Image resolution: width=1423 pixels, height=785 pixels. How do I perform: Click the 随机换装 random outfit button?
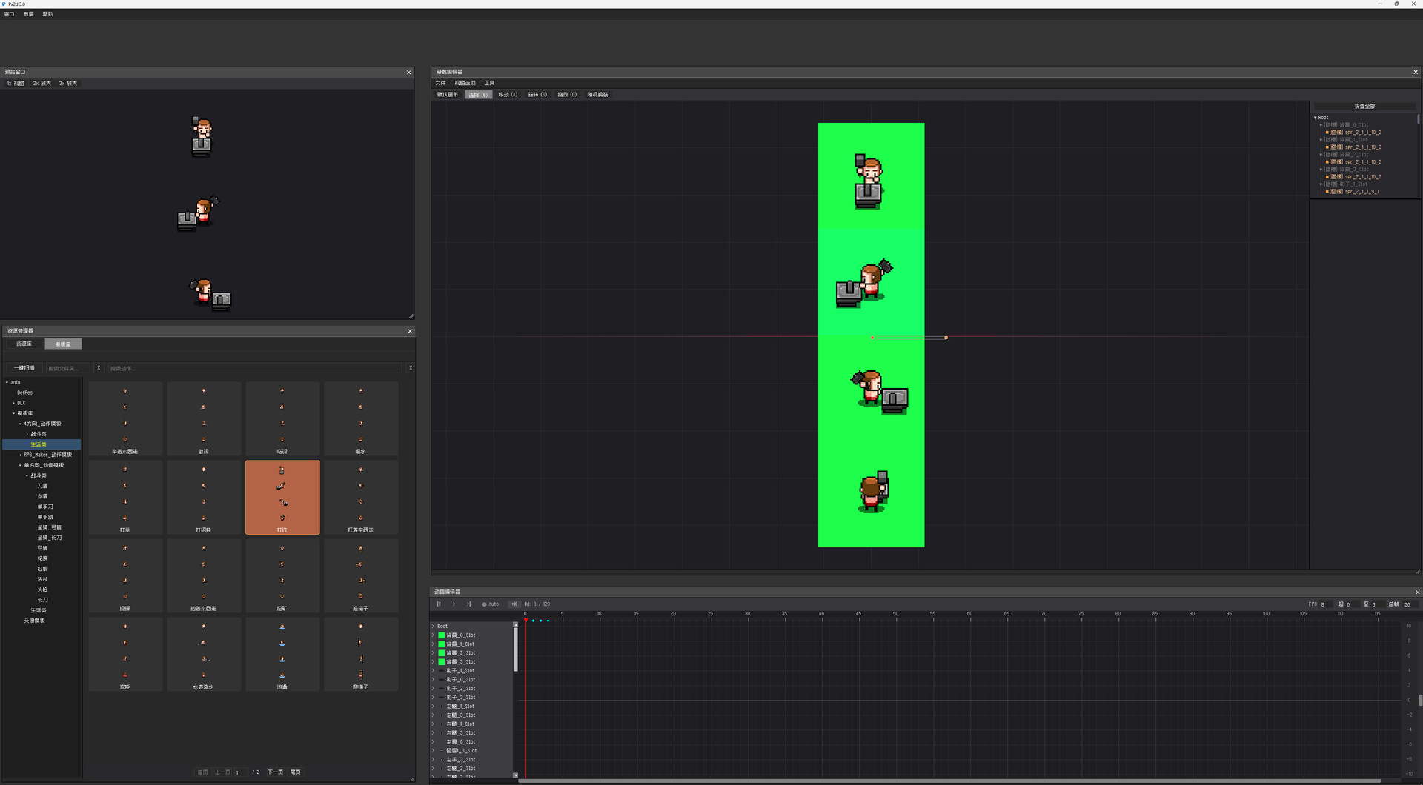coord(598,95)
